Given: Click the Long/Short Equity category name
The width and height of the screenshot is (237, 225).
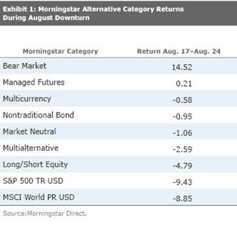Looking at the screenshot, I should (35, 164).
